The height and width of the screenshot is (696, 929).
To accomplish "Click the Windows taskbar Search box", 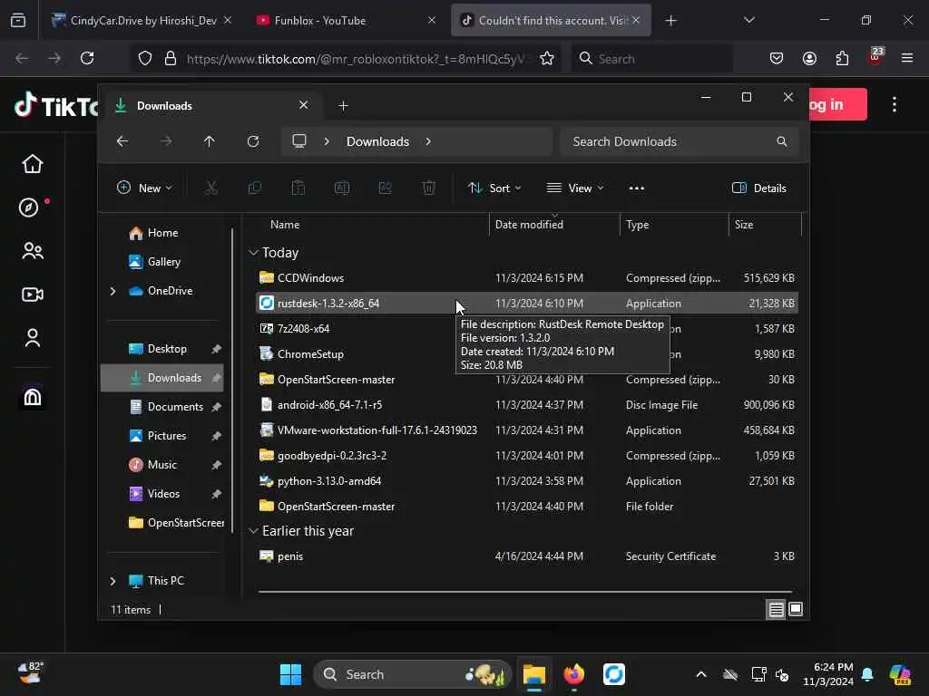I will pos(413,674).
